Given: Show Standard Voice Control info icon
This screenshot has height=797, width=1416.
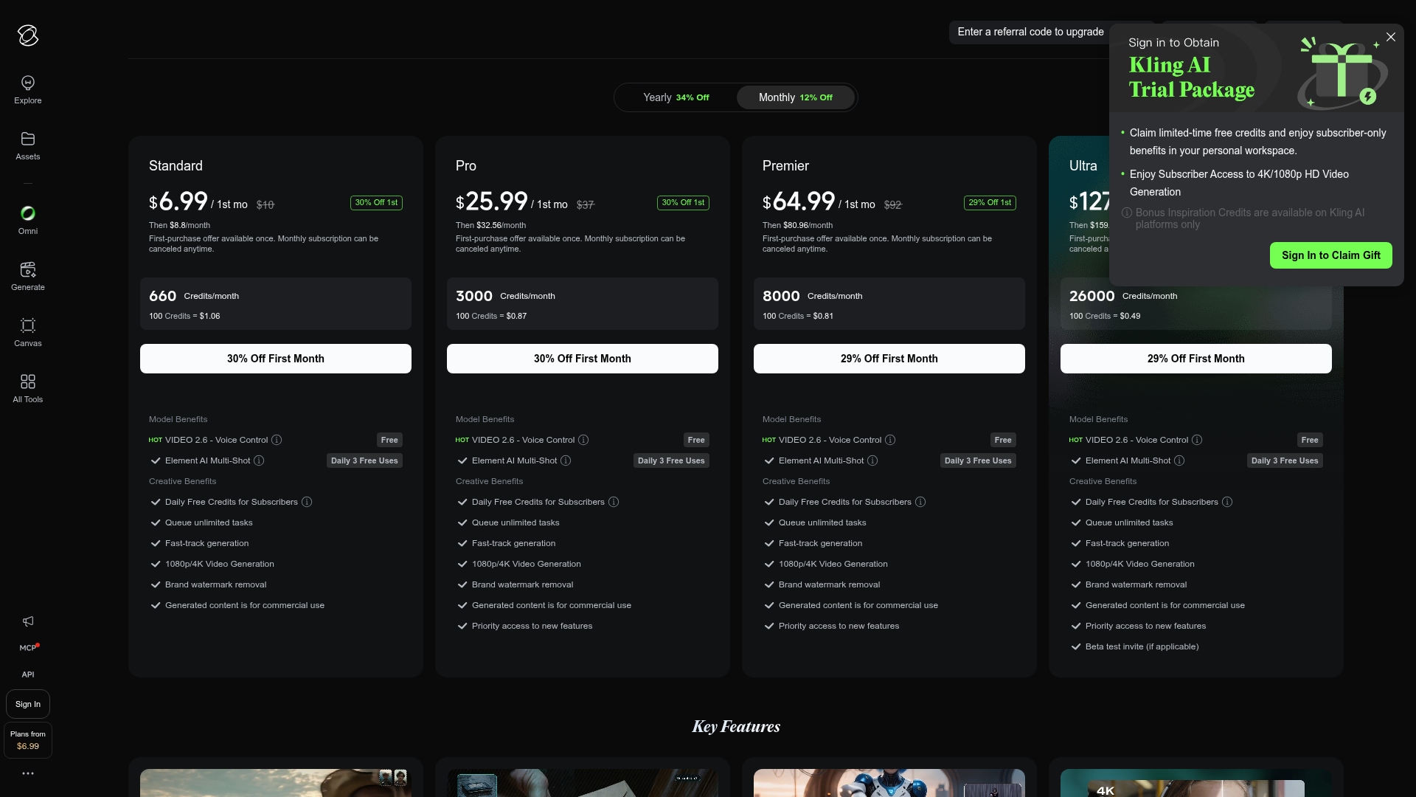Looking at the screenshot, I should 277,440.
